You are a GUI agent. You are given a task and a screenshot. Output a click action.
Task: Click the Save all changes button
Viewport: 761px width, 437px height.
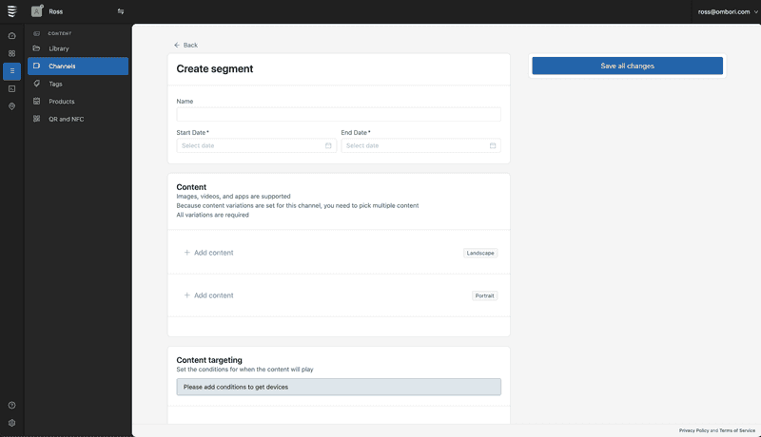627,66
